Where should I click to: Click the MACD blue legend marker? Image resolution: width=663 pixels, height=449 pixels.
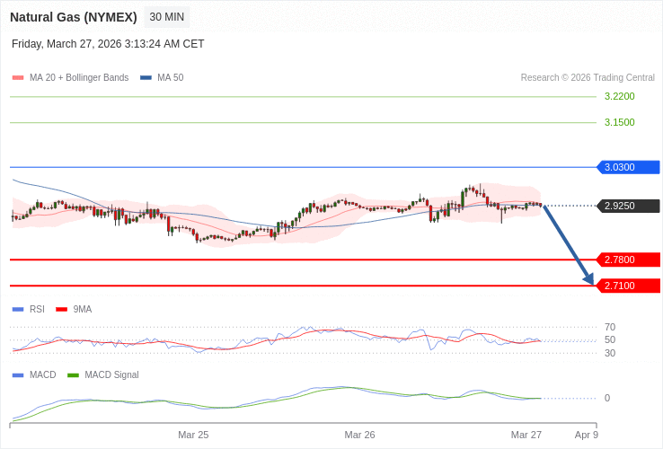[18, 375]
